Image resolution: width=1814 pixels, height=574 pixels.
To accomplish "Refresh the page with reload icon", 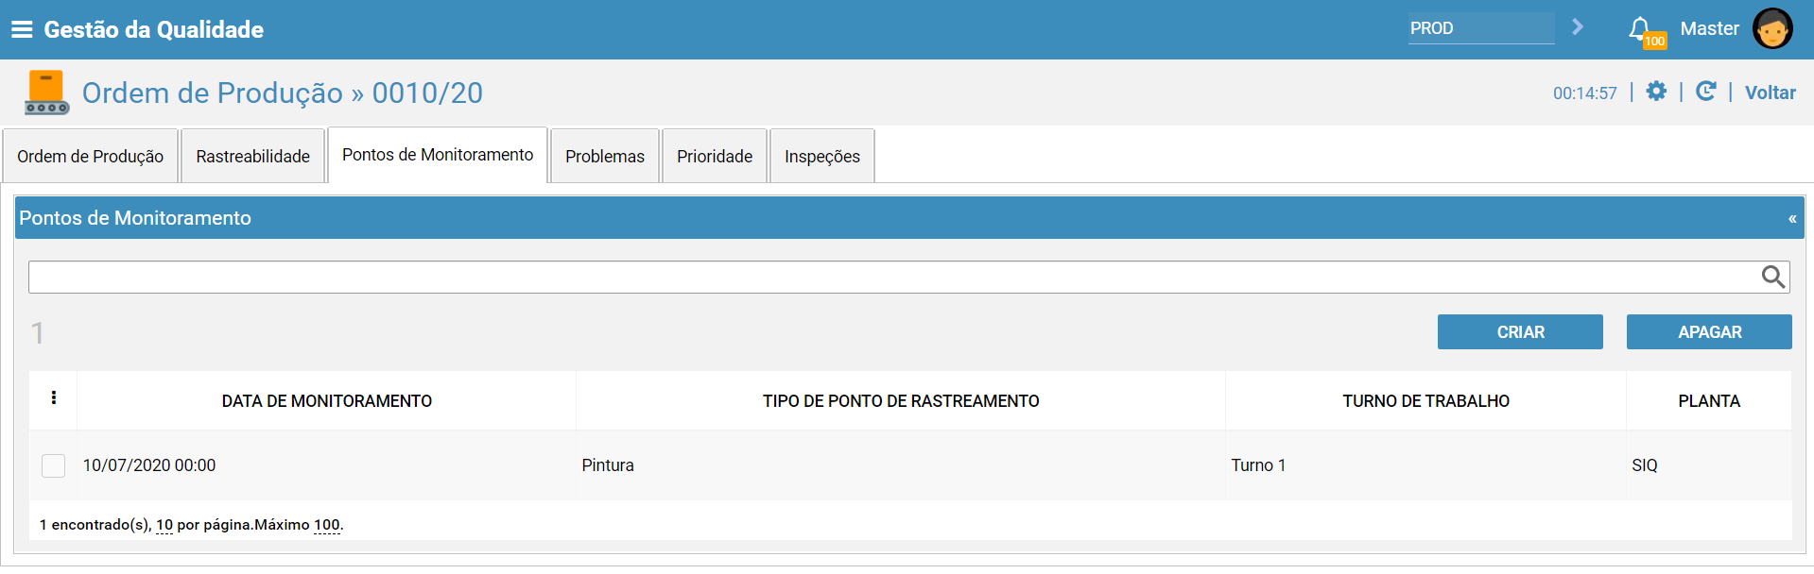I will (1706, 92).
